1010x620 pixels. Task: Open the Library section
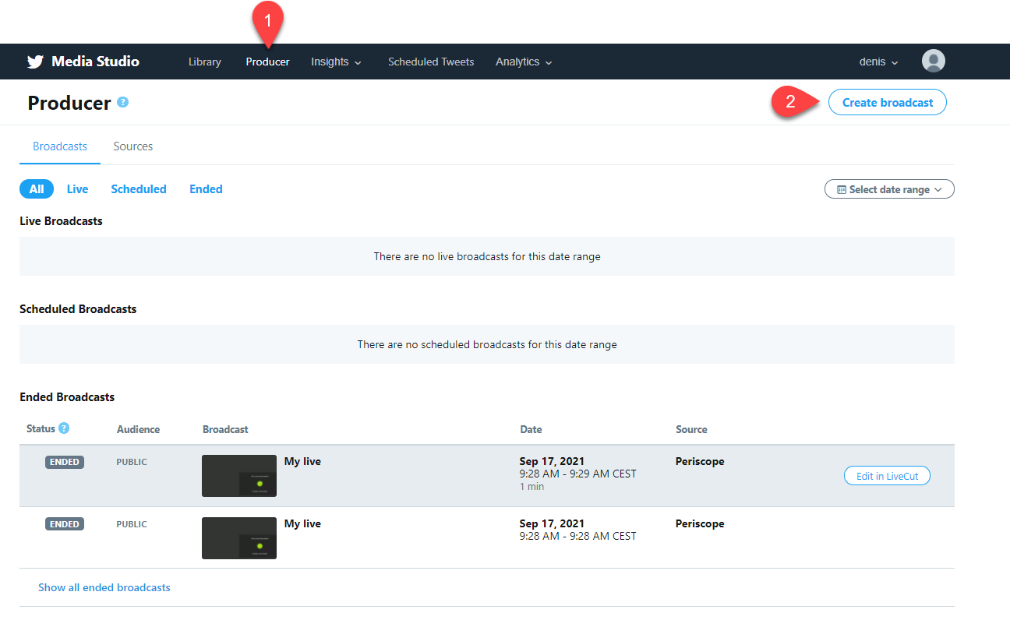[x=205, y=62]
